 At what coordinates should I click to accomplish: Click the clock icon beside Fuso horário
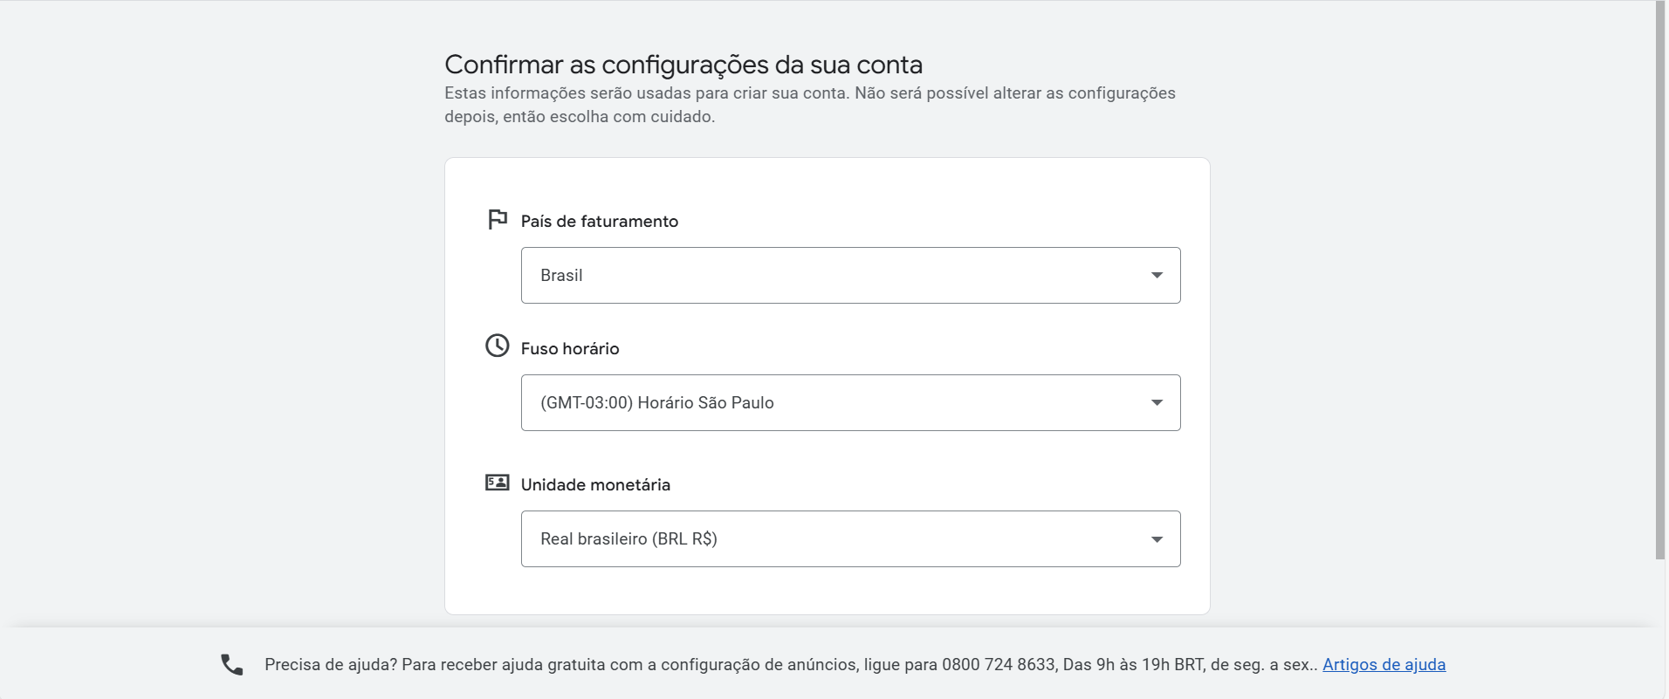coord(498,346)
